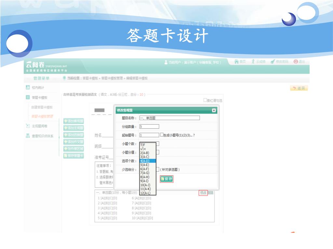This screenshot has height=249, width=333.
Task: Open the 云成绩 icon in the header
Action: coord(253,62)
